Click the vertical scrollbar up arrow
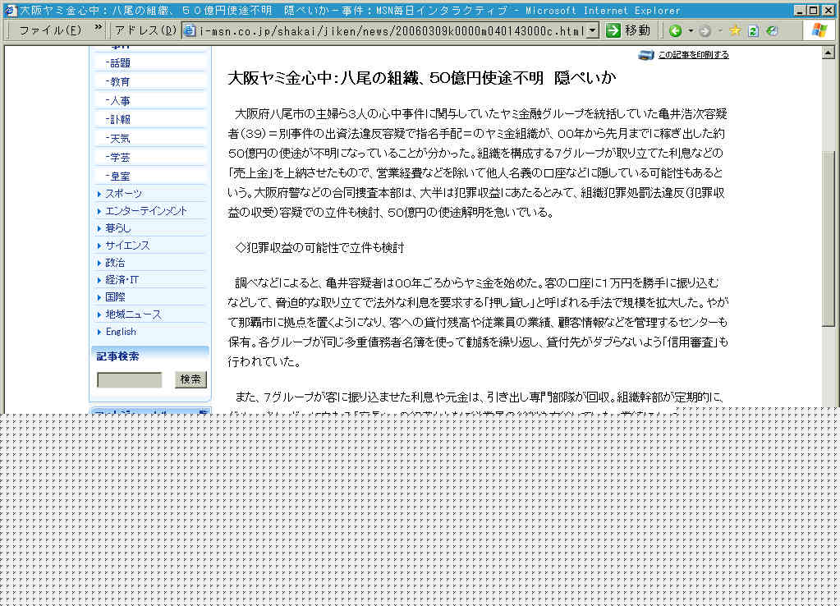The height and width of the screenshot is (606, 840). 829,53
